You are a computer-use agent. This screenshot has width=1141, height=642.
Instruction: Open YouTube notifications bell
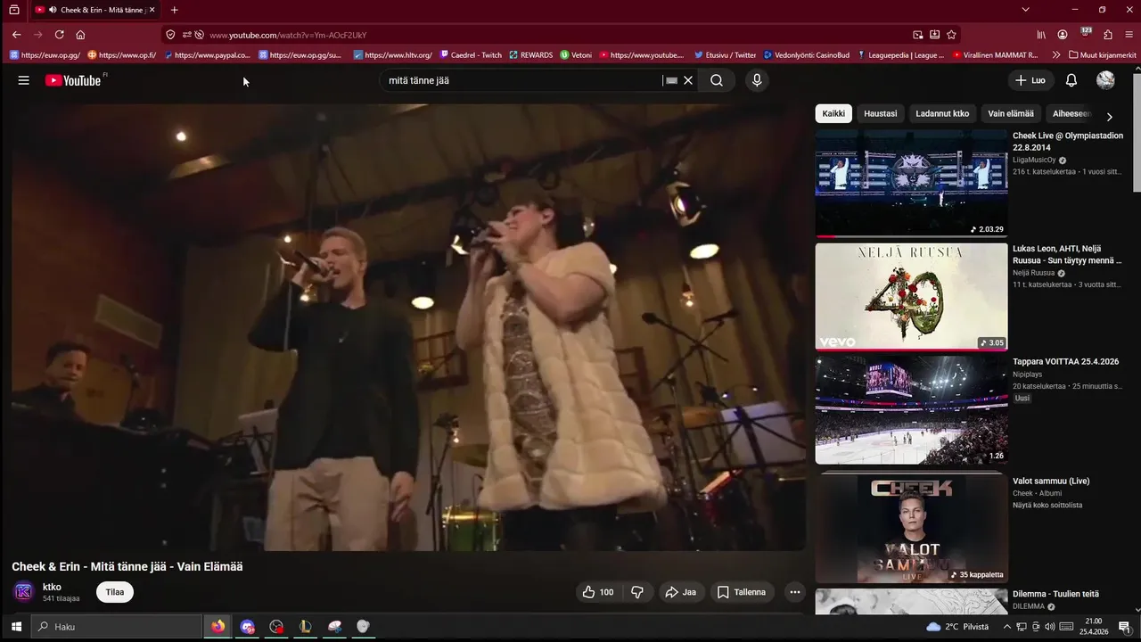1071,80
